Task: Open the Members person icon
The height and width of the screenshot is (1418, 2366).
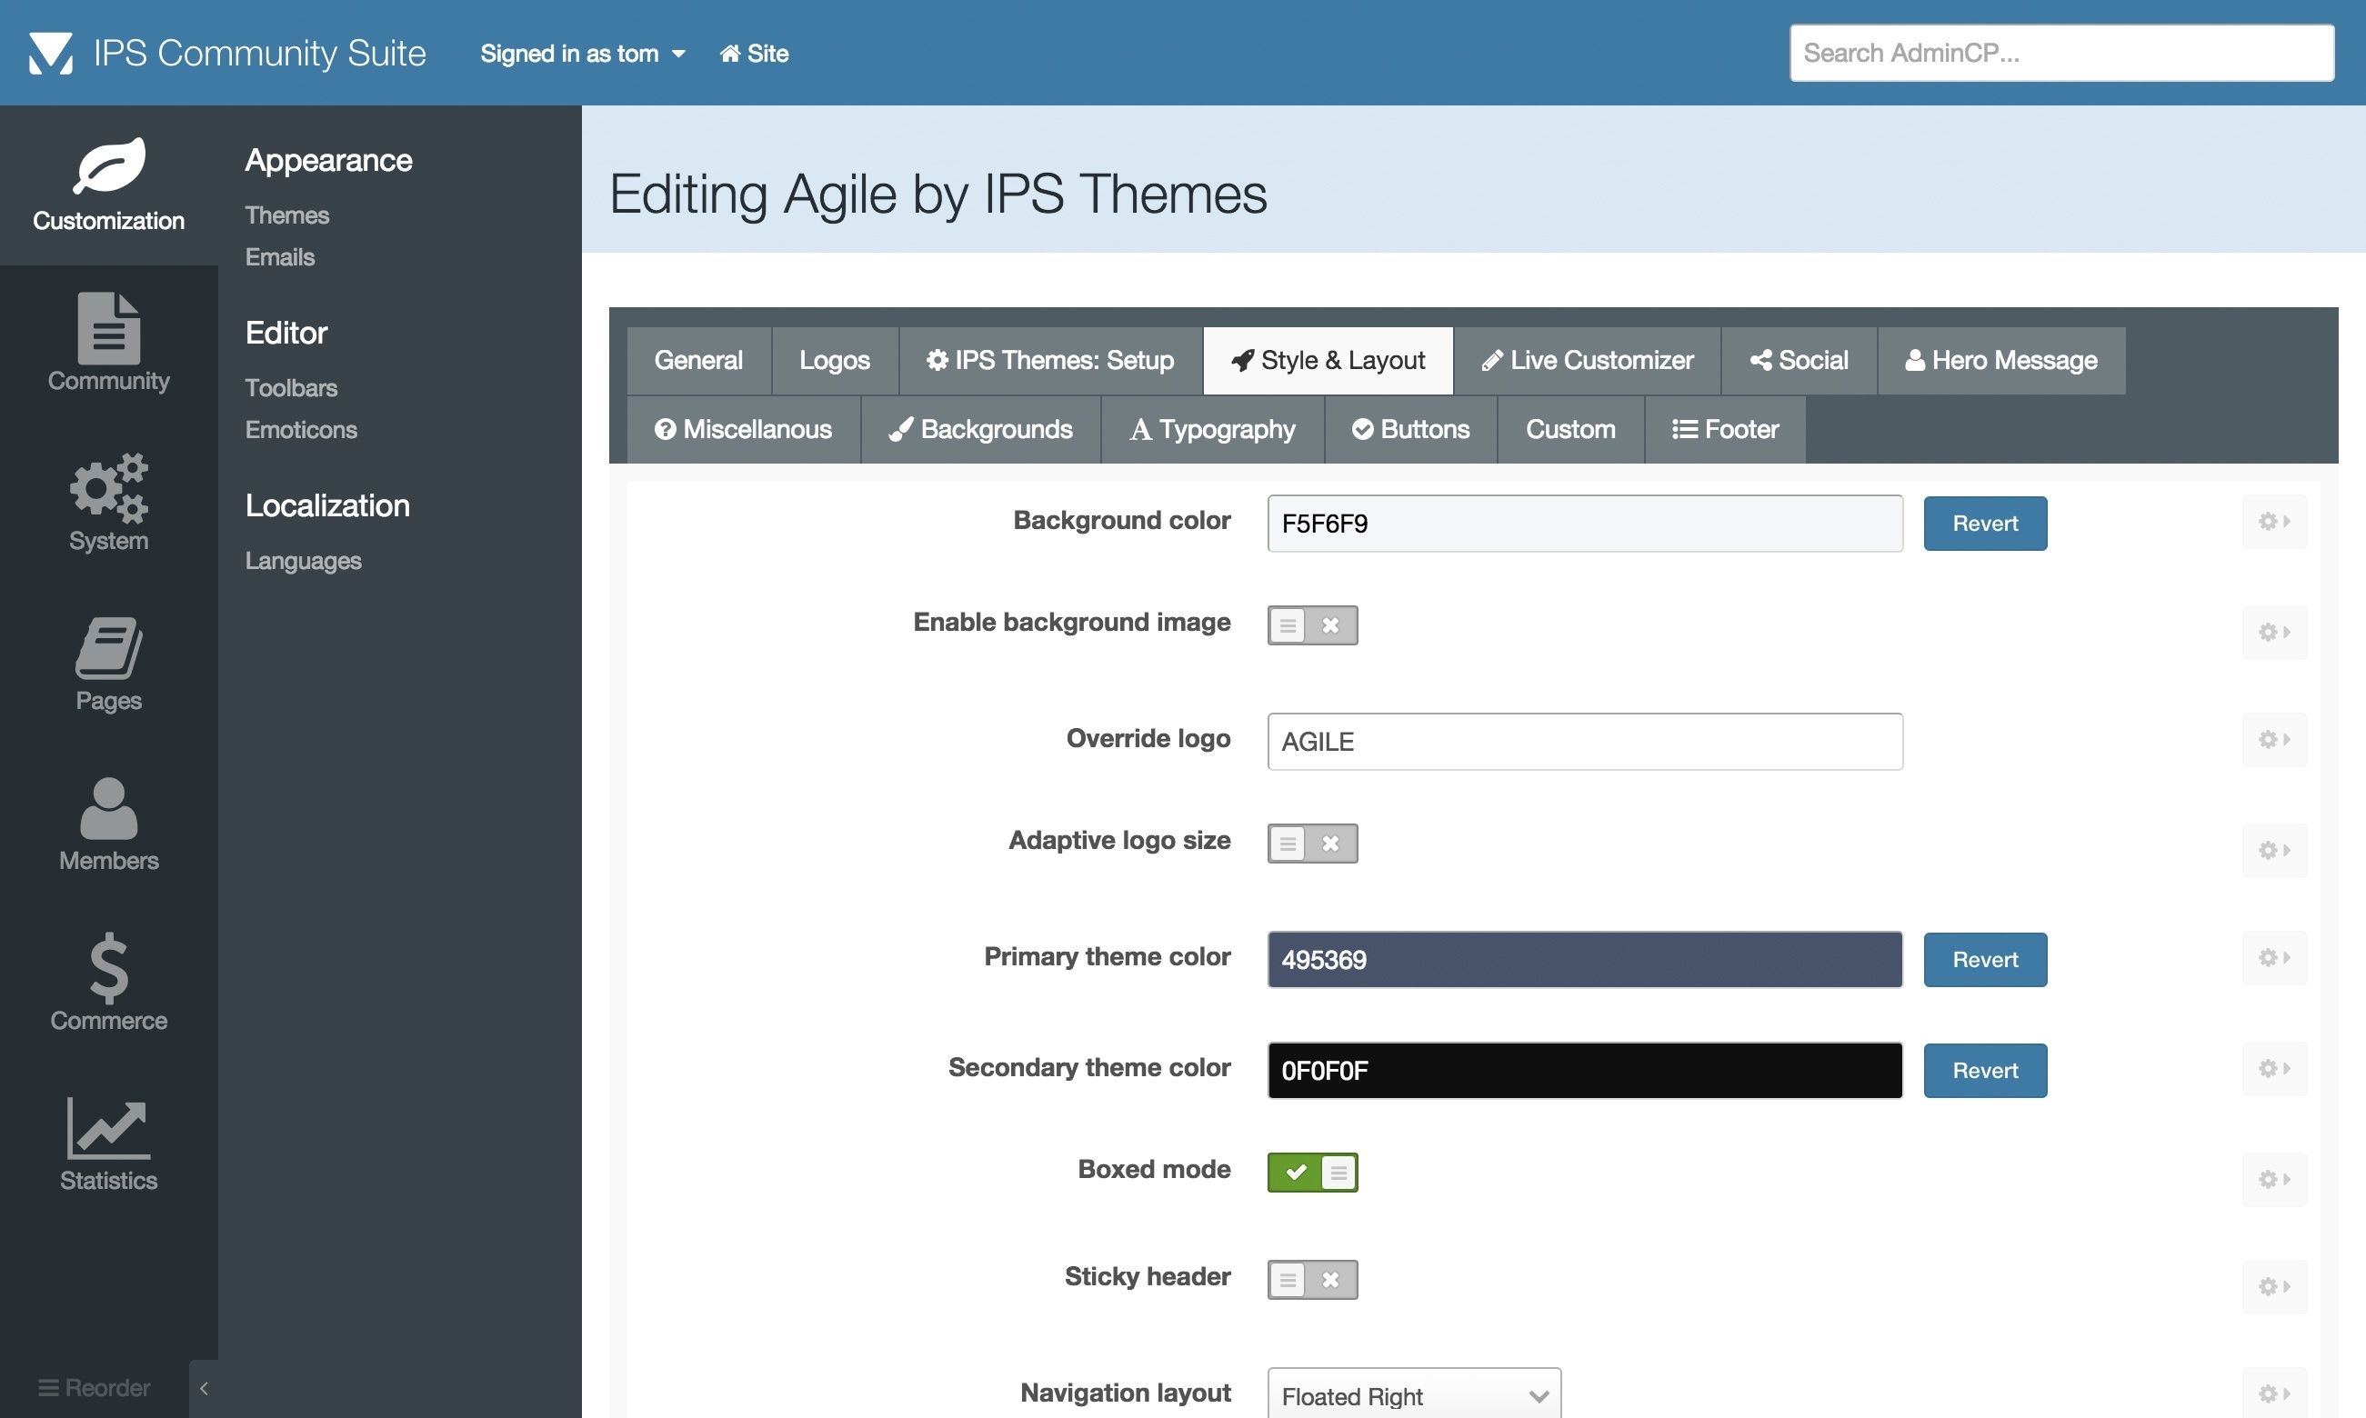Action: tap(108, 807)
